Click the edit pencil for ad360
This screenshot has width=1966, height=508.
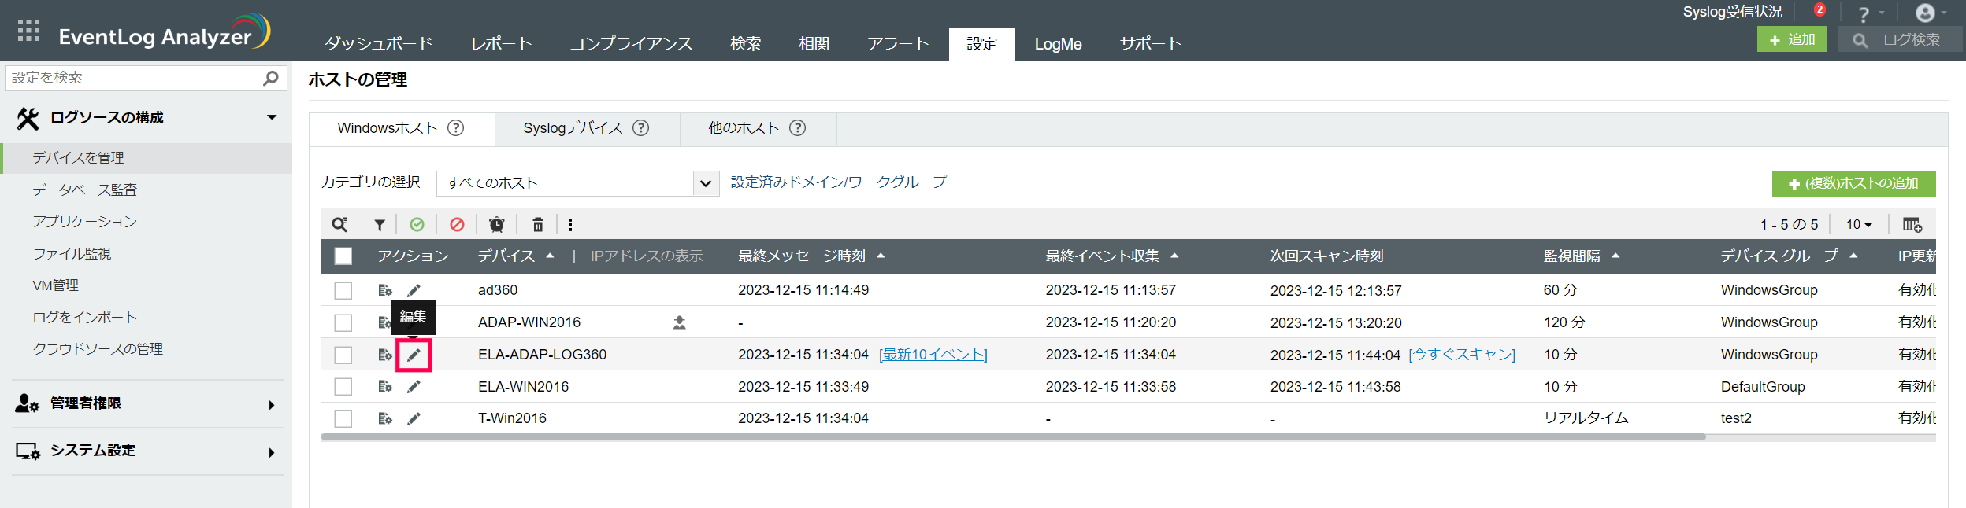[x=414, y=290]
